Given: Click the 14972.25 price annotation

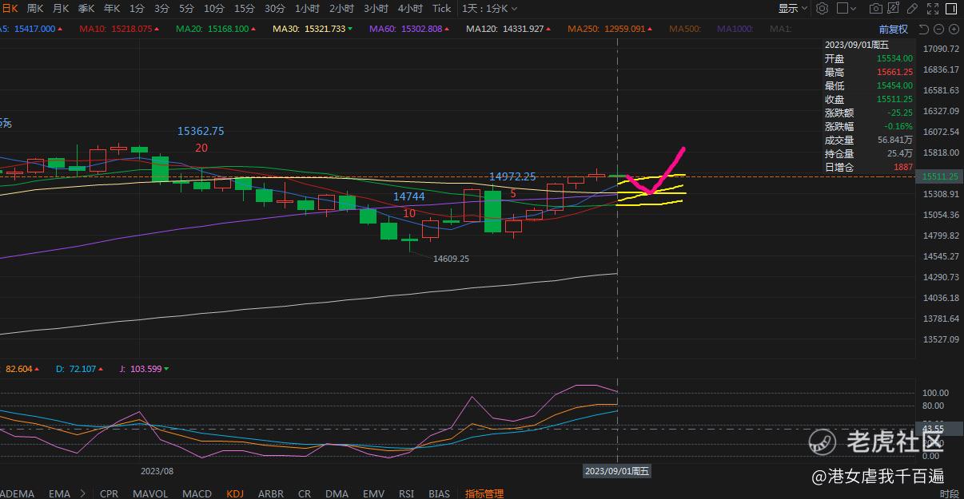Looking at the screenshot, I should (x=514, y=176).
